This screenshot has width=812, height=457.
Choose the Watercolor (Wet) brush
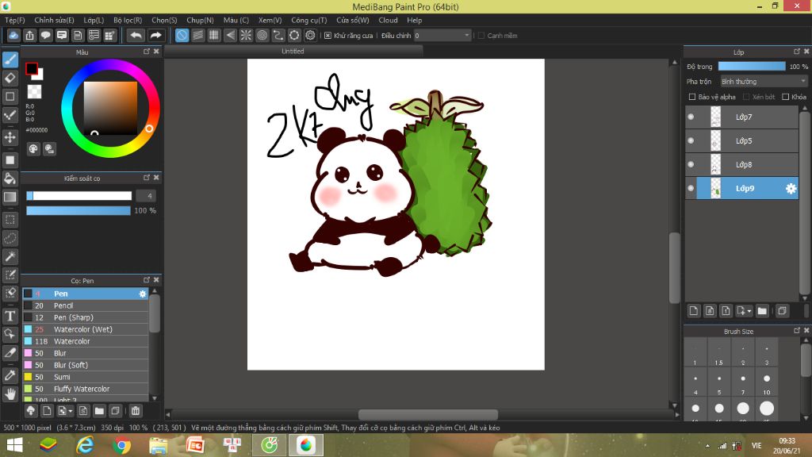[86, 329]
